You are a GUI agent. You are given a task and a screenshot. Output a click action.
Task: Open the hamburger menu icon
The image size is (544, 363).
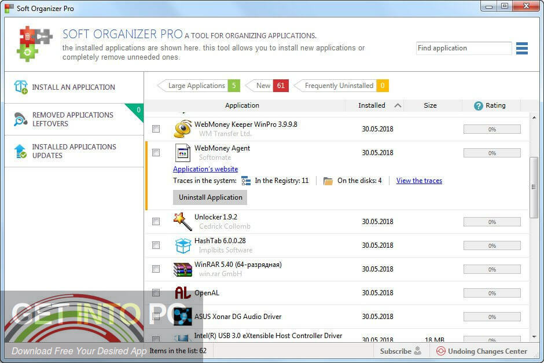[522, 48]
